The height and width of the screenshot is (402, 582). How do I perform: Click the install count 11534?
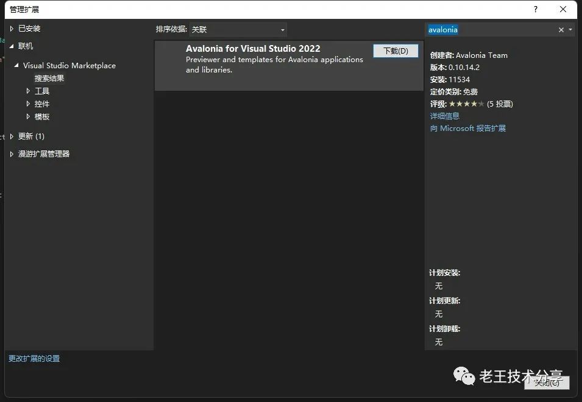click(459, 80)
